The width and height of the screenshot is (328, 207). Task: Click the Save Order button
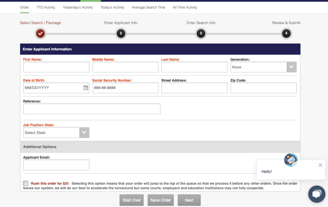point(160,200)
